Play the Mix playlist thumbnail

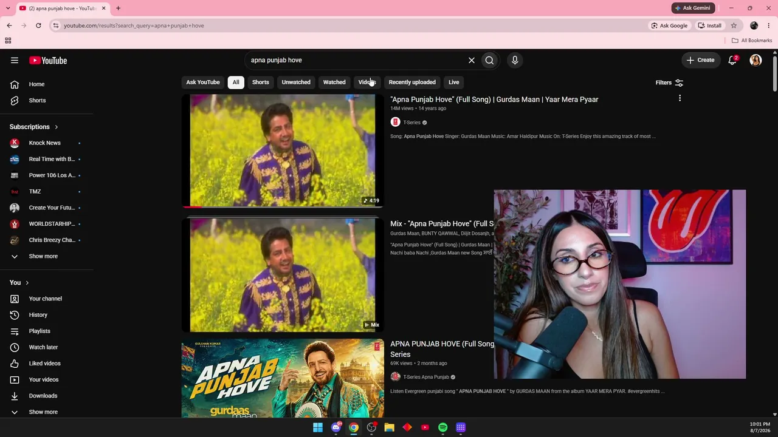(283, 275)
